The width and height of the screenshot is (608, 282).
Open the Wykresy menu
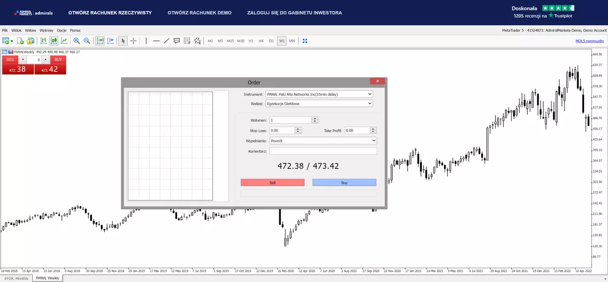pyautogui.click(x=47, y=30)
